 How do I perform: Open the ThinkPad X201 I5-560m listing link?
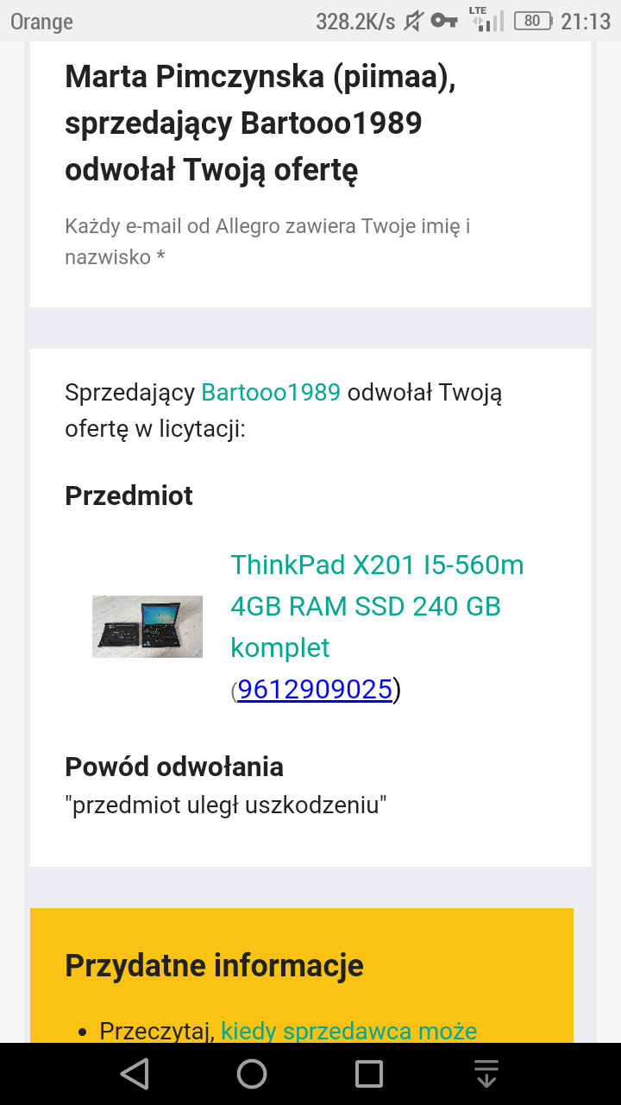377,606
